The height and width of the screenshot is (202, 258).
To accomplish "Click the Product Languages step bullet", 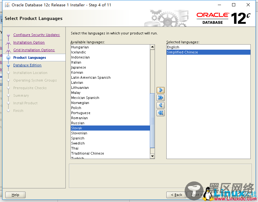I will pyautogui.click(x=9, y=58).
